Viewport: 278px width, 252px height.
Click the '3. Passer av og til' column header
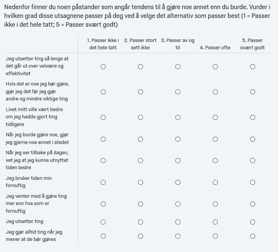(x=178, y=44)
